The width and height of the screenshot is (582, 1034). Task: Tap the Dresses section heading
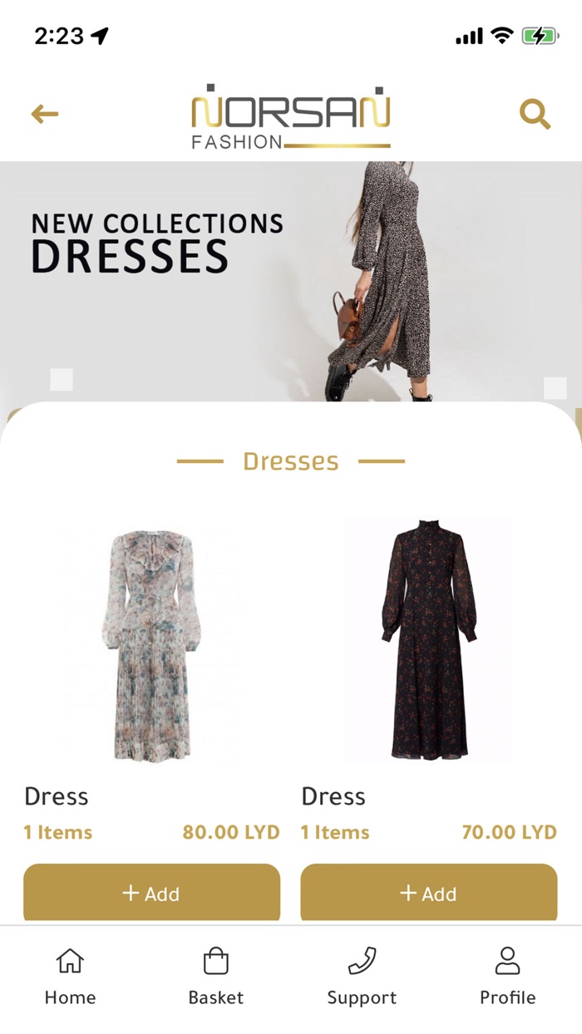(291, 461)
